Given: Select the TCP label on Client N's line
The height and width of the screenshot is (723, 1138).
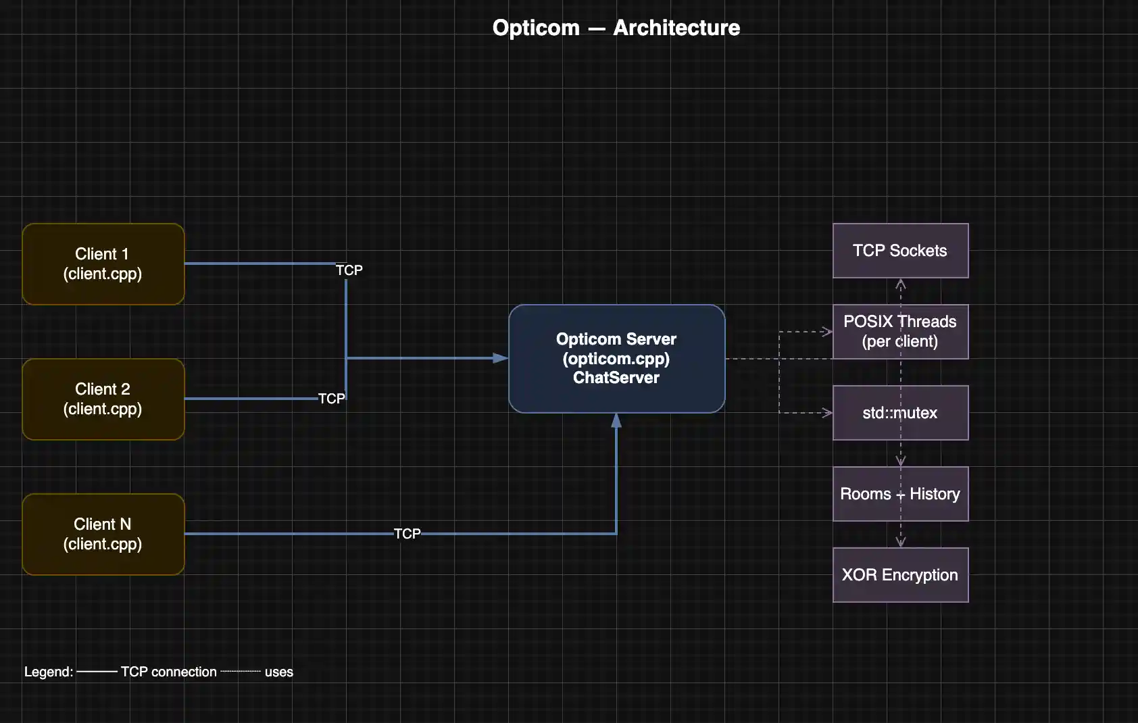Looking at the screenshot, I should [408, 533].
